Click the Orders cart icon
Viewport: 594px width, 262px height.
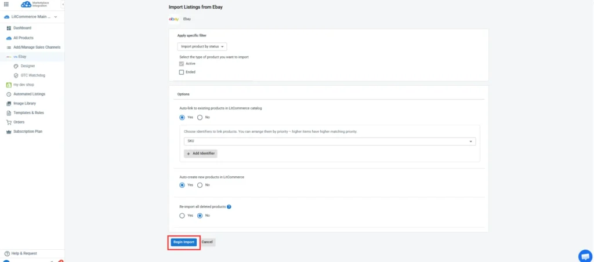pos(9,122)
